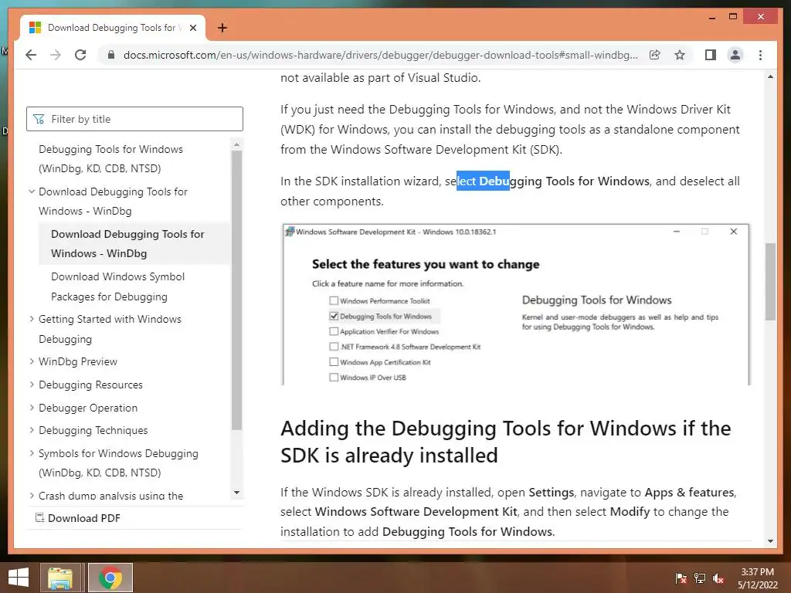This screenshot has height=593, width=791.
Task: Click muted volume tray icon
Action: [718, 578]
